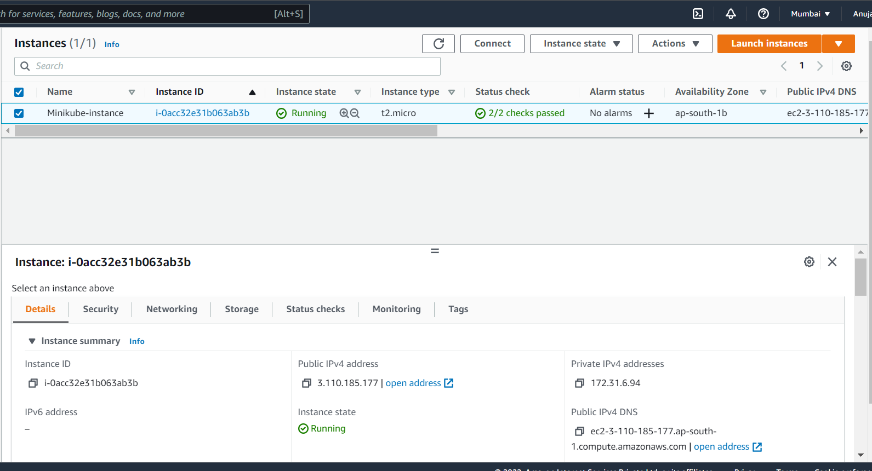Screen dimensions: 872x471
Task: Open instance link i-0acc32e31b063ab3b in table
Action: (202, 113)
